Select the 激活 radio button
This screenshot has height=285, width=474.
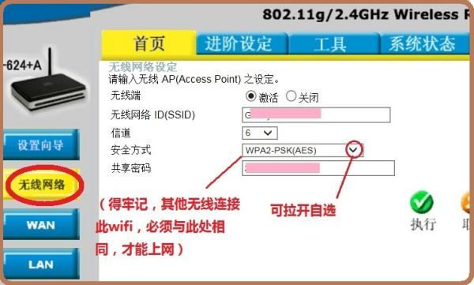[x=251, y=96]
